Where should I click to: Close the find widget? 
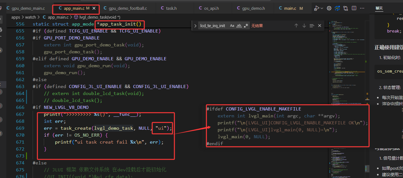(x=320, y=26)
